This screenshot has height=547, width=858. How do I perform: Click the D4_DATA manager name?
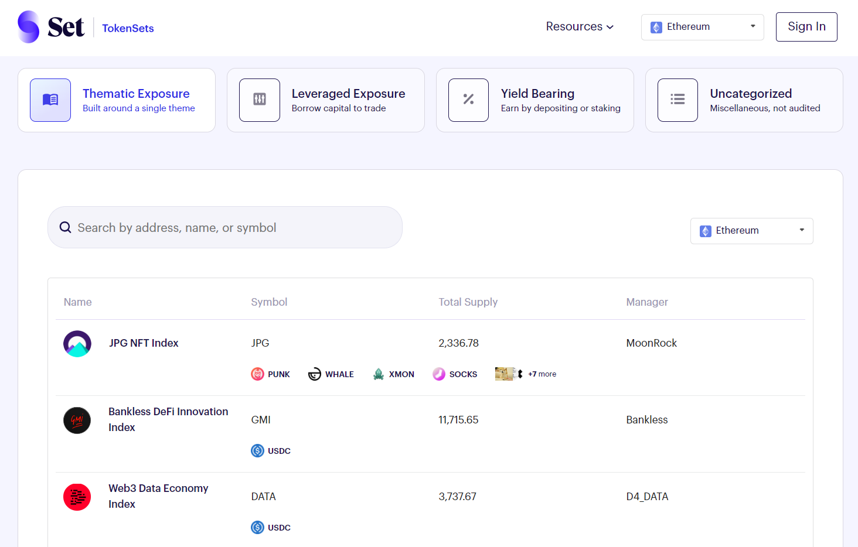pyautogui.click(x=647, y=497)
